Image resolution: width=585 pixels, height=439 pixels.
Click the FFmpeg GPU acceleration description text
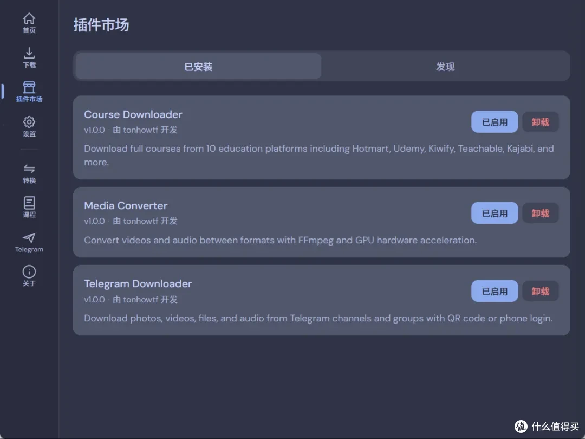coord(280,240)
